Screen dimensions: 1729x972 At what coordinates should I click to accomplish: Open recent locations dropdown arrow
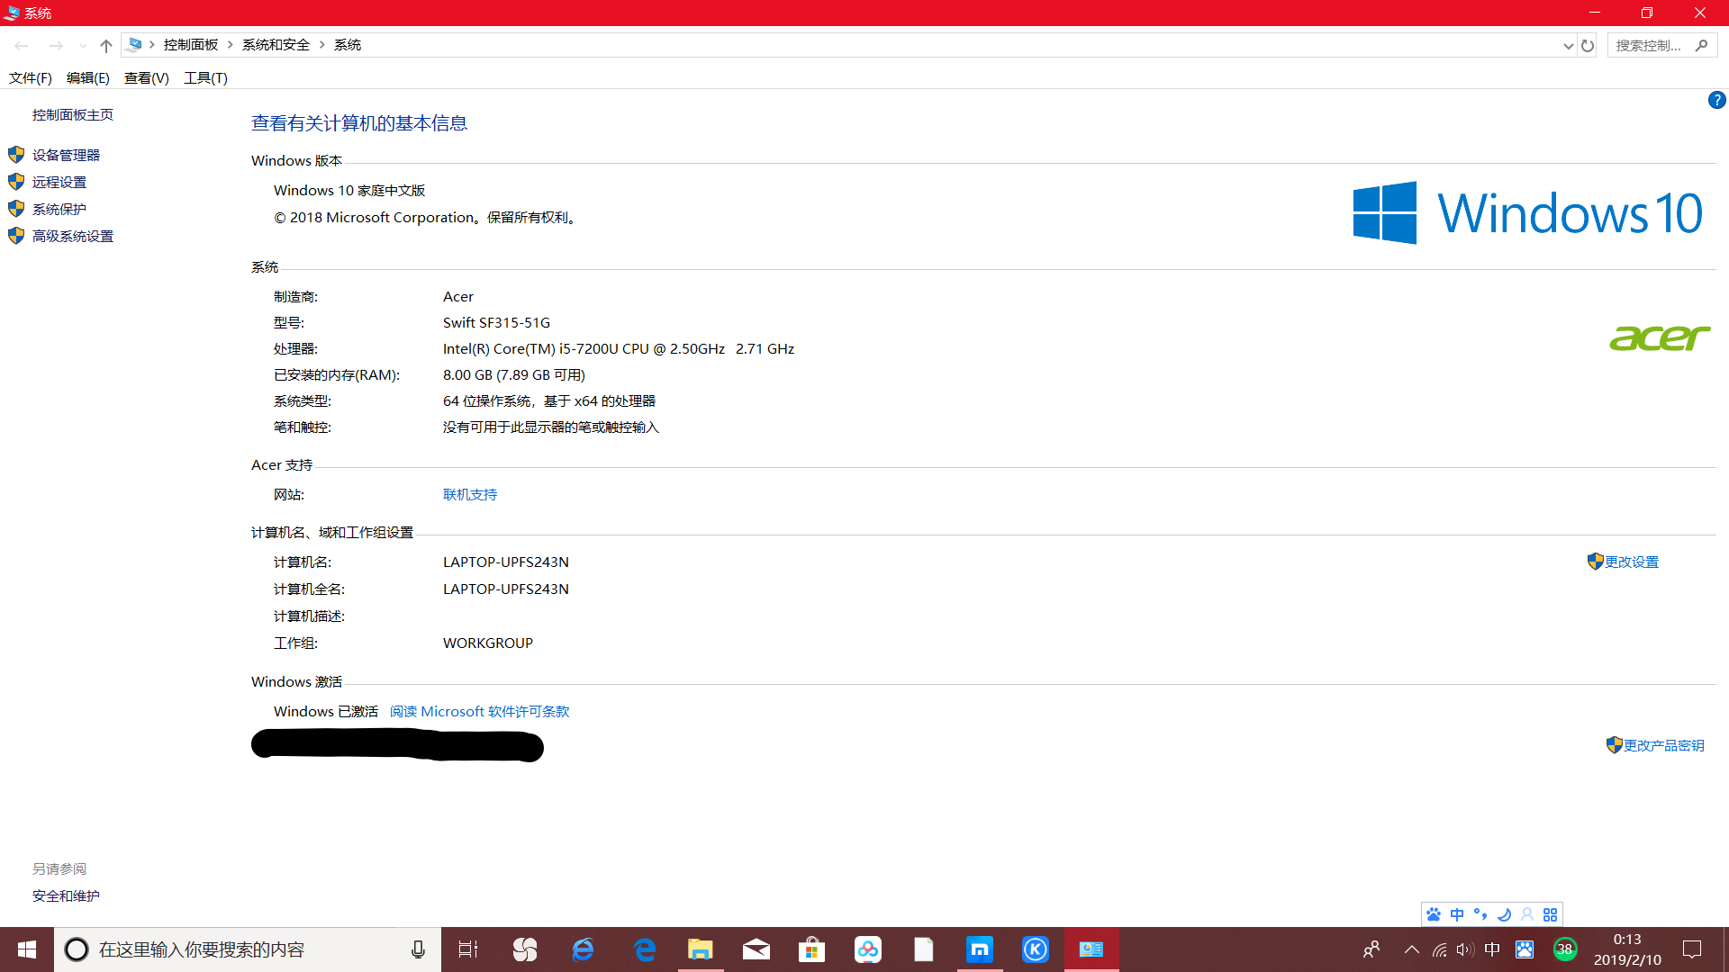tap(83, 45)
